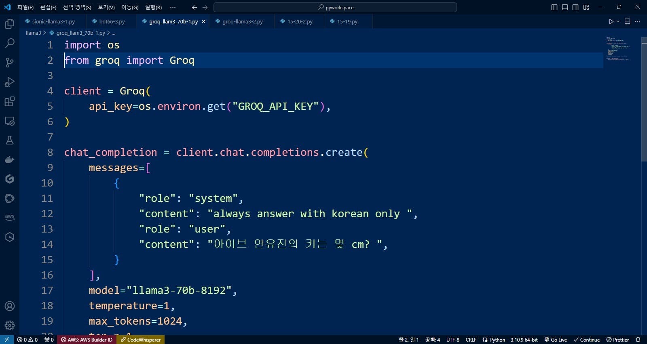Screen dimensions: 647x344
Task: Change end of line sequence CRLF
Action: pos(471,340)
